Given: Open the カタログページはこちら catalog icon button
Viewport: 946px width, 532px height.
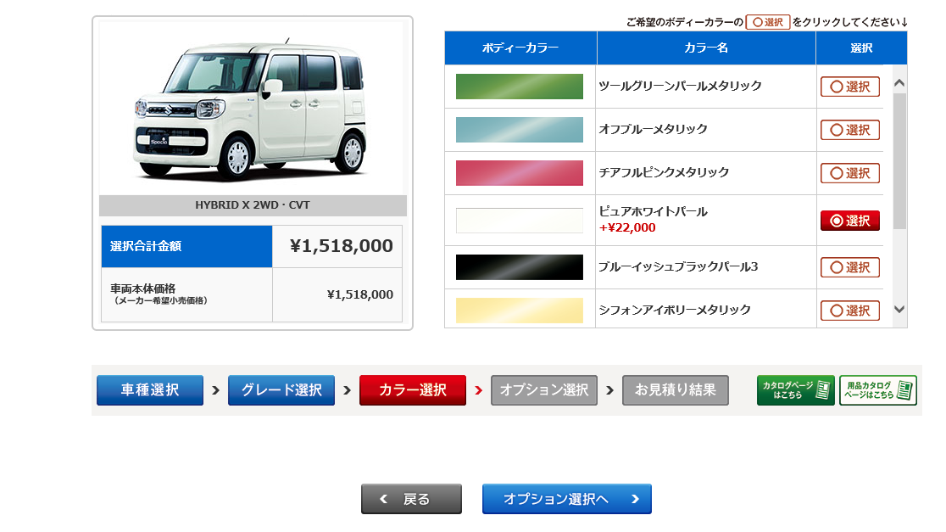Looking at the screenshot, I should point(795,390).
